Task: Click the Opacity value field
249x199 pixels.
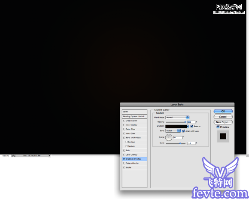Action: point(191,122)
